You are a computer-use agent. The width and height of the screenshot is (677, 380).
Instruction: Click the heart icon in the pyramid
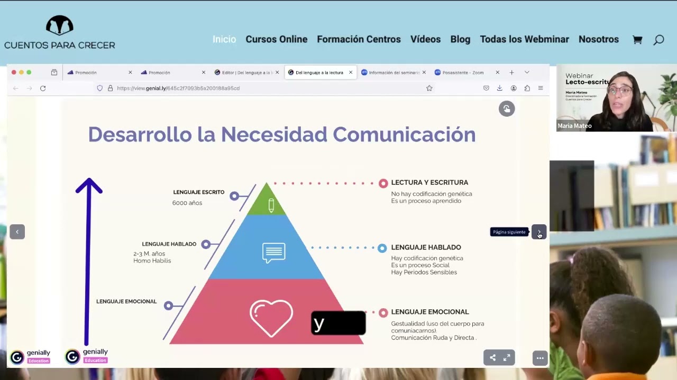[x=271, y=318]
